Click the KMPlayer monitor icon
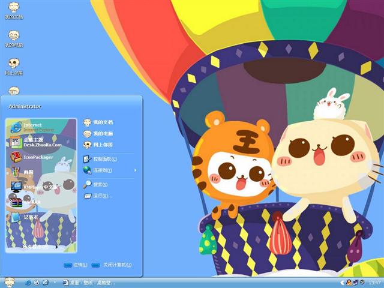The height and width of the screenshot is (288, 384). [16, 187]
